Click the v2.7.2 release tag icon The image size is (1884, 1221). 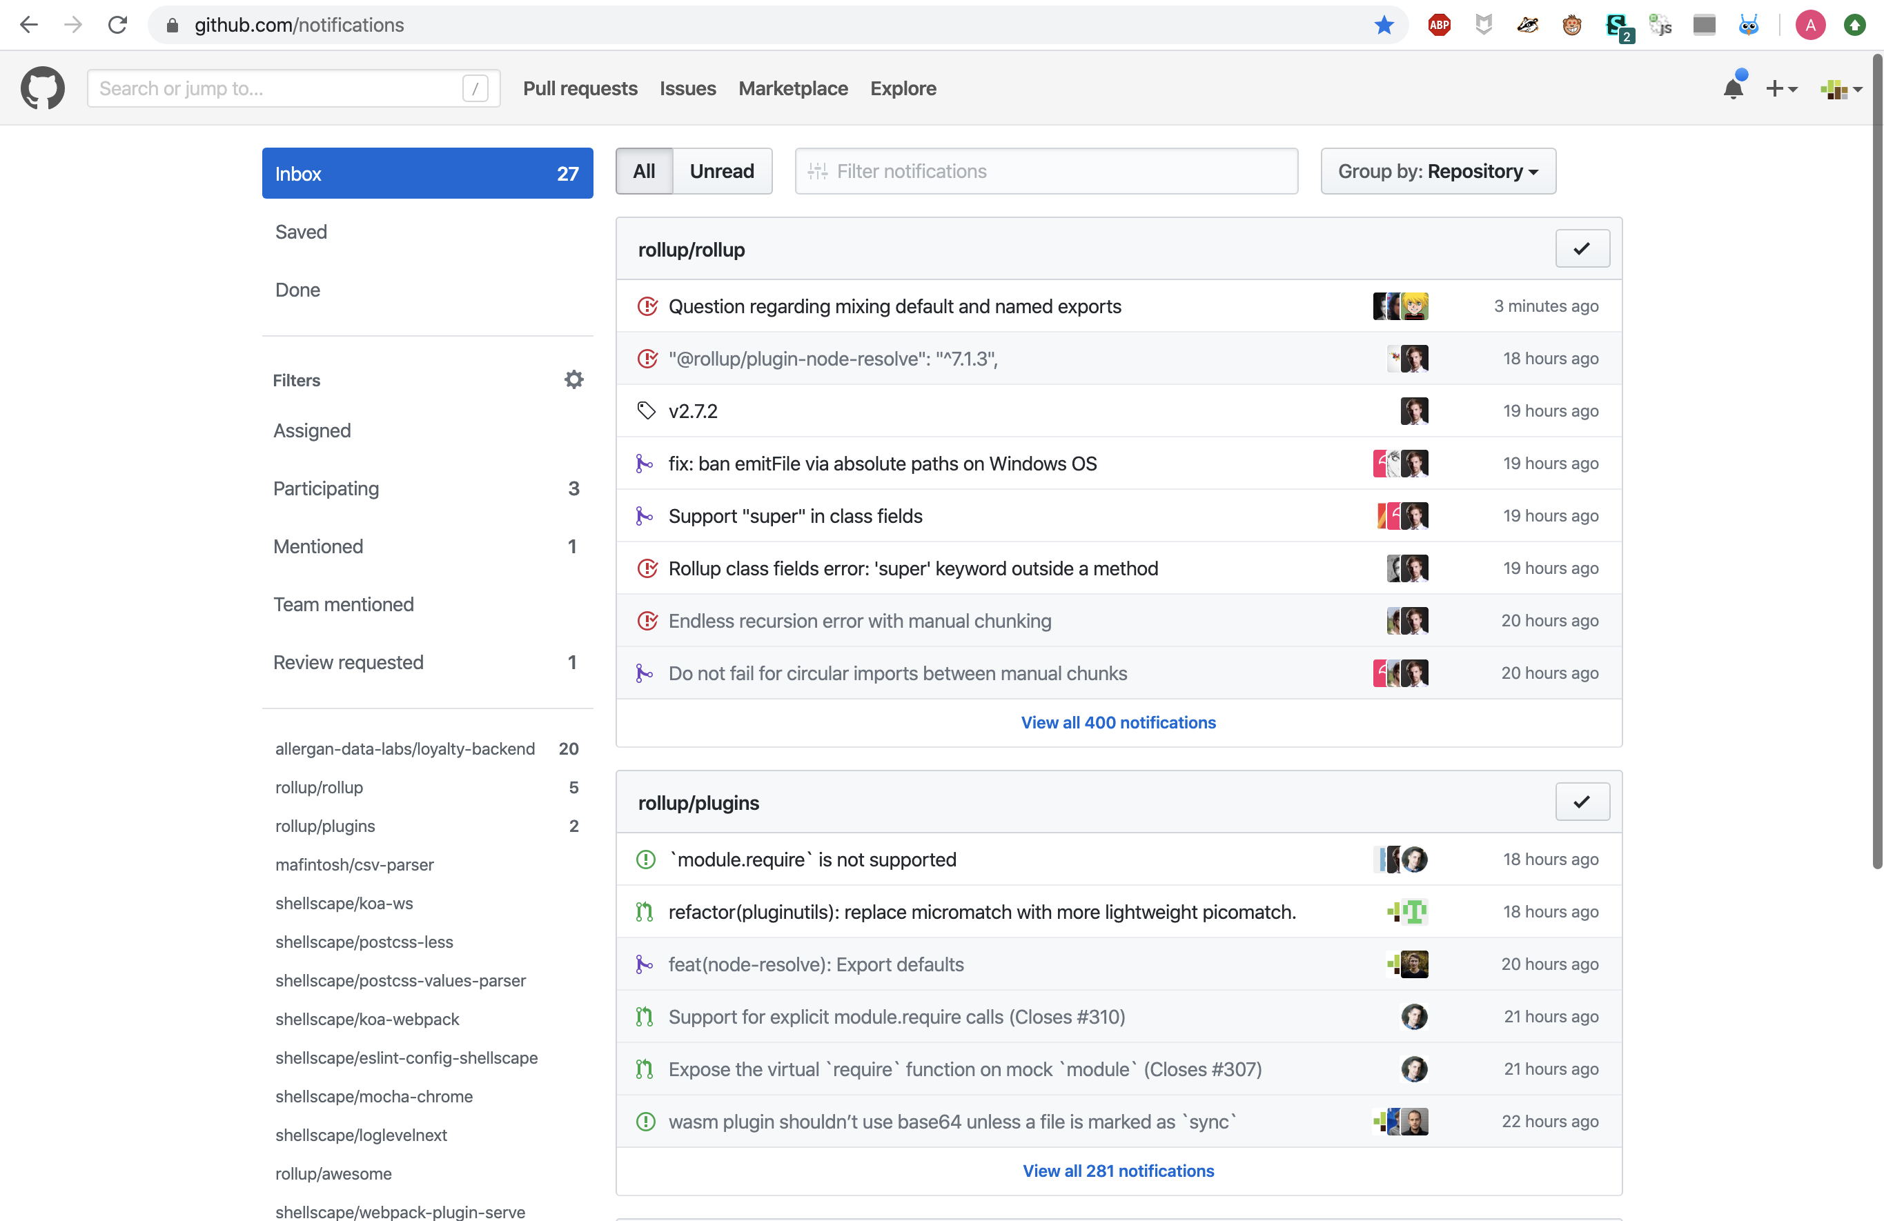click(x=647, y=410)
